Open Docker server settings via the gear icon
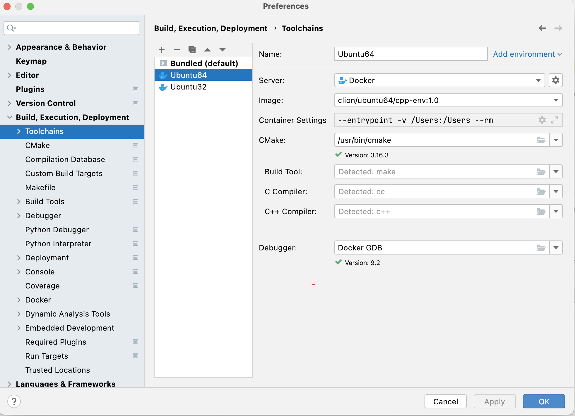Screen dimensions: 575x416 pos(555,80)
